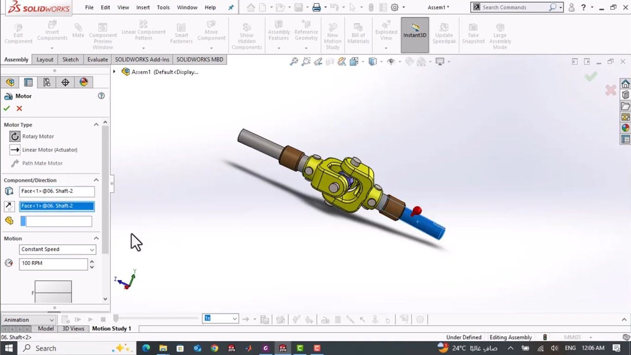Collapse the Motion section
631x355 pixels.
(96, 239)
